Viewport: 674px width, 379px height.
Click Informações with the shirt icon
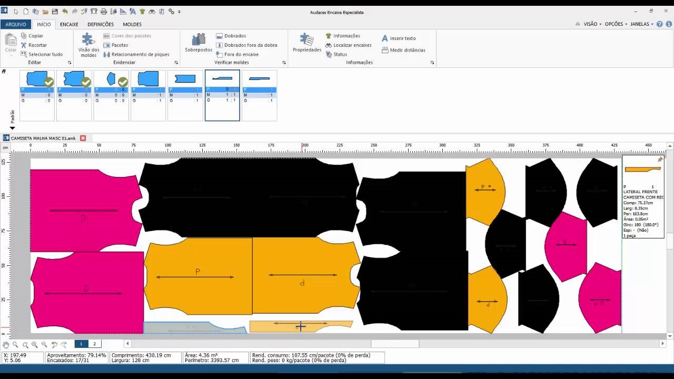(343, 36)
